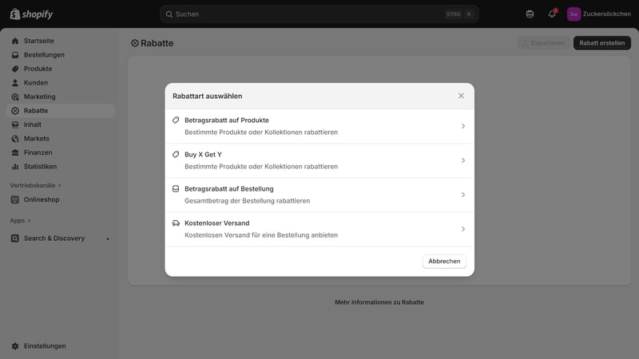Click the Onlineshop icon in sidebar
The width and height of the screenshot is (639, 359).
point(15,199)
